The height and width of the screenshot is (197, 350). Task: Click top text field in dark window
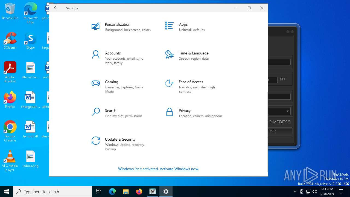coord(279,62)
